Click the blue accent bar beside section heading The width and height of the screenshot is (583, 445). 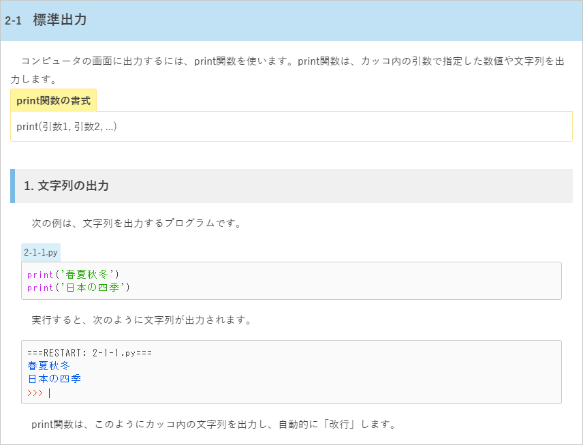[x=13, y=186]
